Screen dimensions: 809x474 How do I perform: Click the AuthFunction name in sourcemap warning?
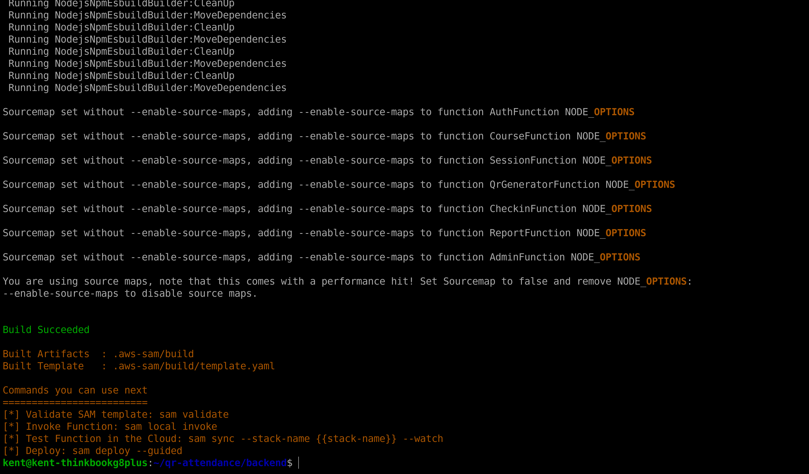tap(524, 112)
